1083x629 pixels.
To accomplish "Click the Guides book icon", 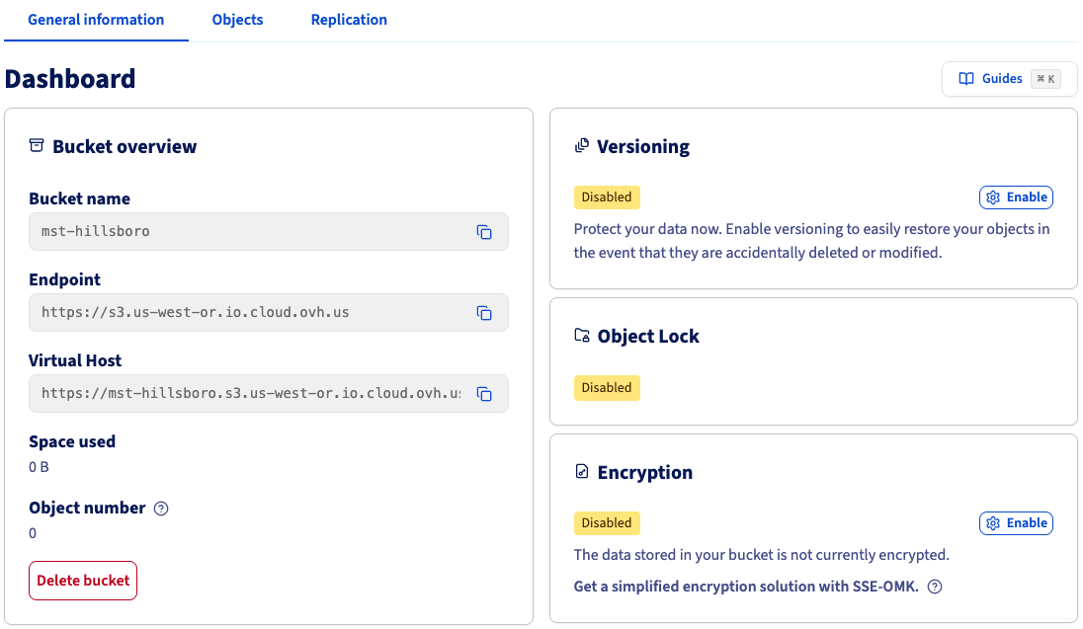I will 966,79.
